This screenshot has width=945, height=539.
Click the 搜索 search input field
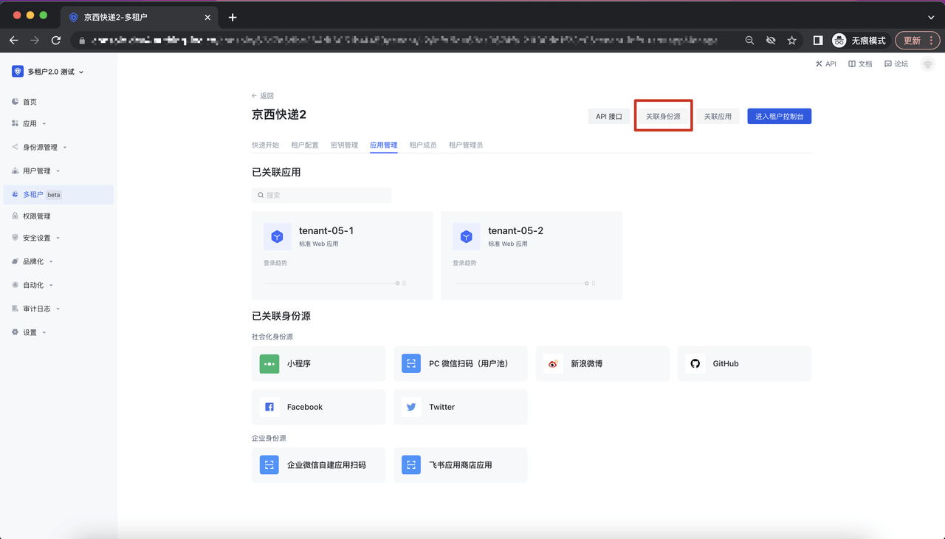[322, 195]
